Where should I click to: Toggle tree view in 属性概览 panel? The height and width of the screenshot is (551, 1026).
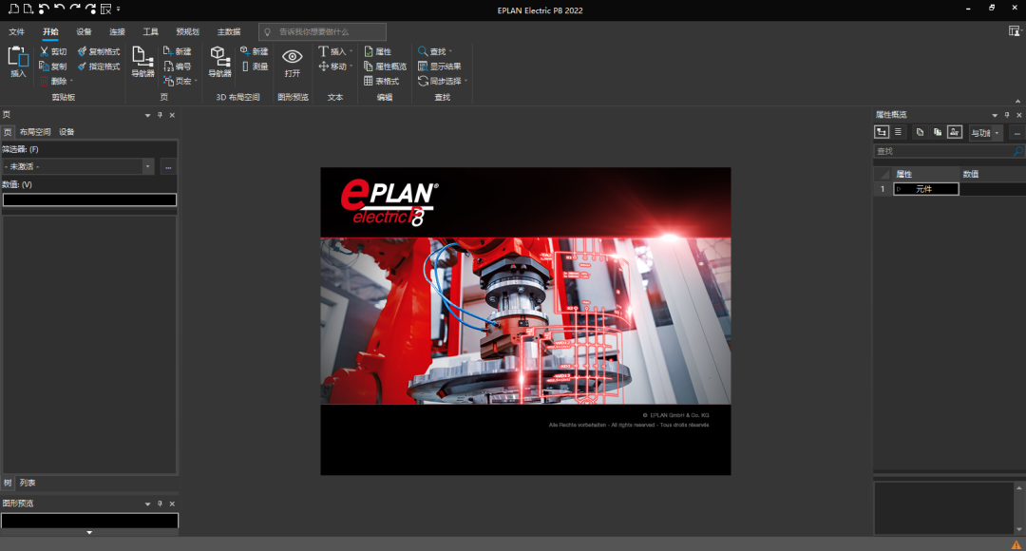click(x=882, y=132)
